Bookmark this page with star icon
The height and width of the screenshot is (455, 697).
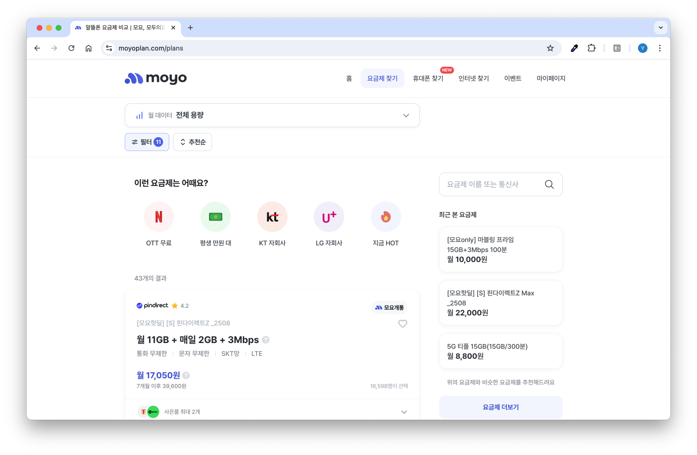(x=550, y=48)
